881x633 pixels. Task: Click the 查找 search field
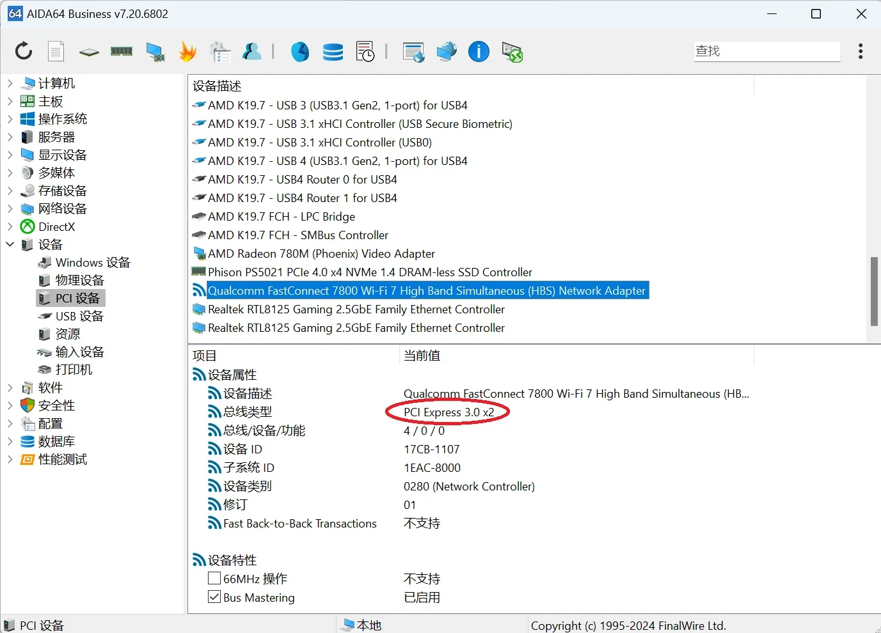pyautogui.click(x=766, y=51)
